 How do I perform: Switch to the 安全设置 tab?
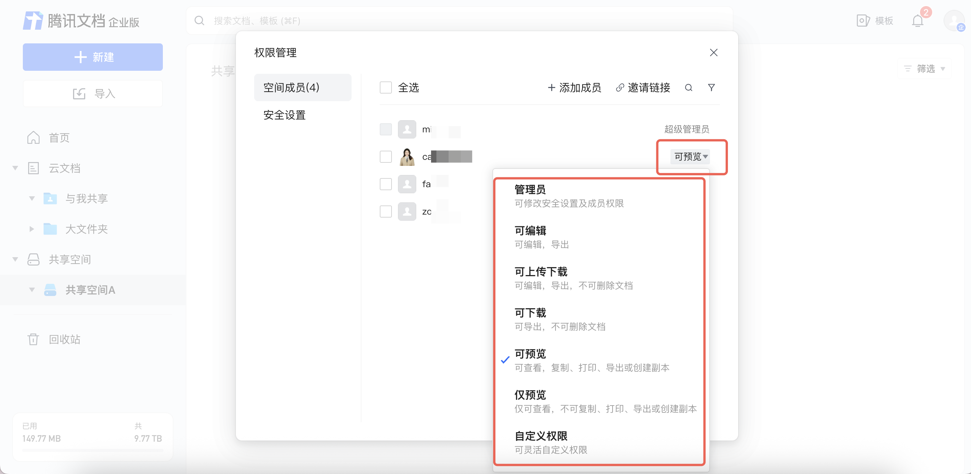pyautogui.click(x=285, y=115)
